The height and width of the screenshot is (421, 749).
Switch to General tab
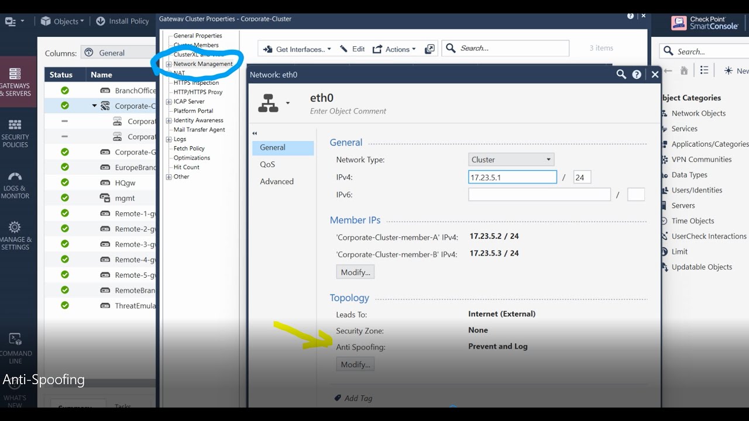(x=283, y=148)
